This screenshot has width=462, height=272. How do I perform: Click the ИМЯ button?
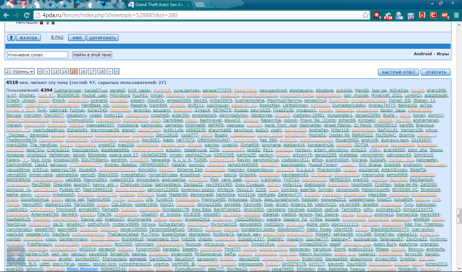pos(77,38)
